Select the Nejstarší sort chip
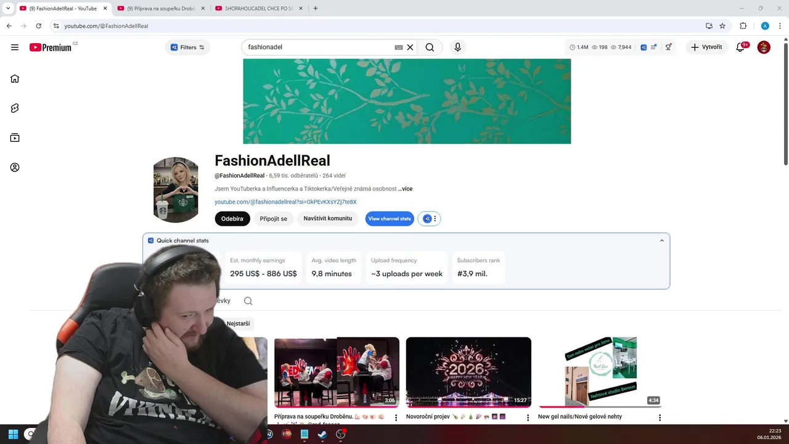 click(x=238, y=324)
